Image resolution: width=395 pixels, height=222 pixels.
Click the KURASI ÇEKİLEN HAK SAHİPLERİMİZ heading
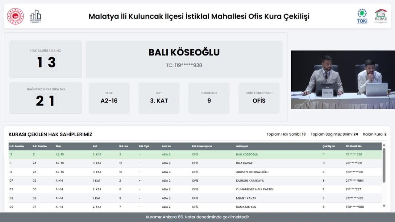tap(50, 134)
